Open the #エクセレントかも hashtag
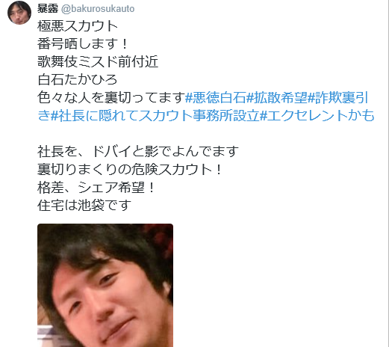This screenshot has height=347, width=389. coord(317,115)
